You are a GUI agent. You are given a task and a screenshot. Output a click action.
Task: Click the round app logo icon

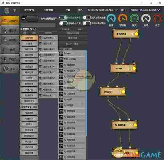(x=7, y=10)
